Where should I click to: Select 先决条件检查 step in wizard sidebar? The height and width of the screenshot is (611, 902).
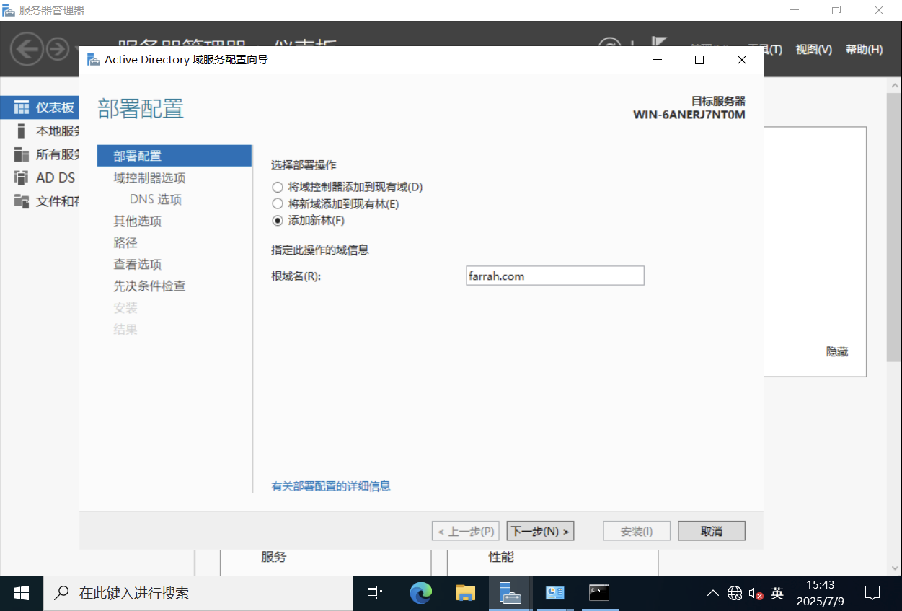[x=149, y=286]
